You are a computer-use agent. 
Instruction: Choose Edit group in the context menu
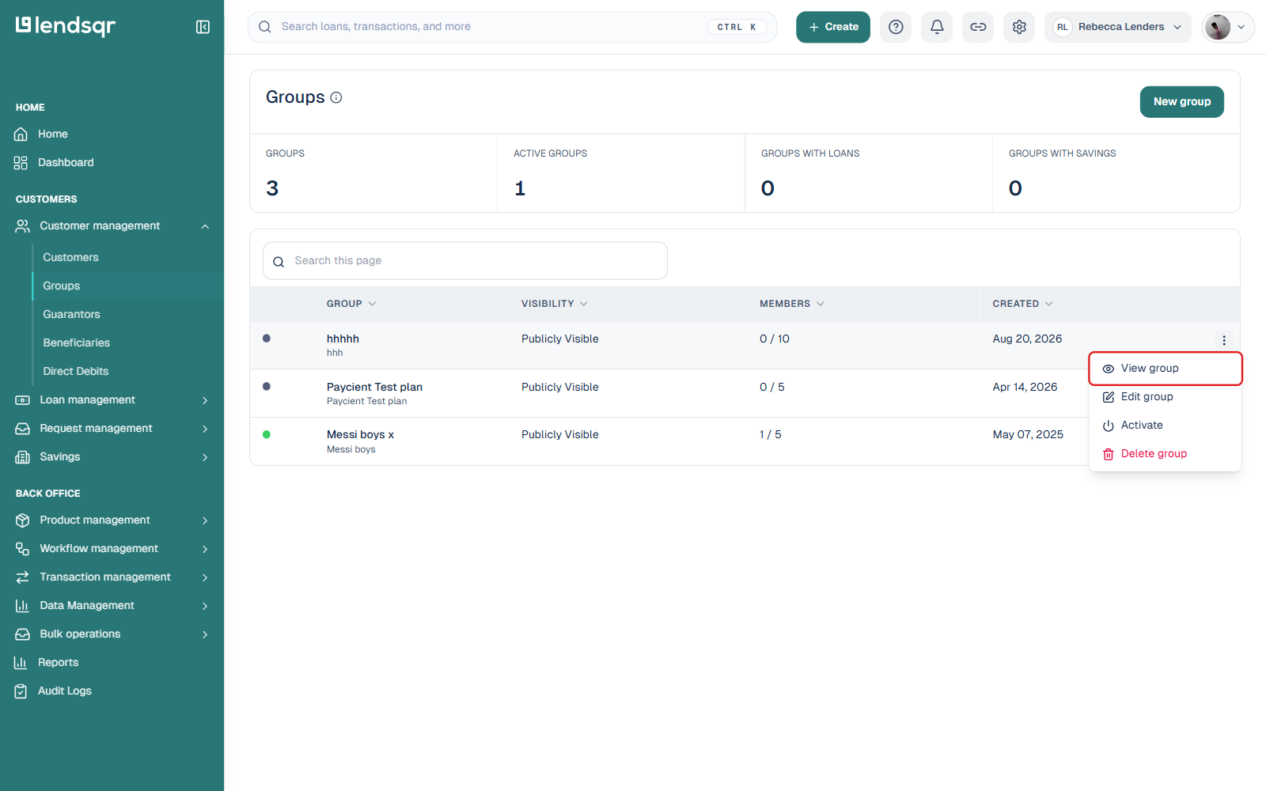(1165, 397)
